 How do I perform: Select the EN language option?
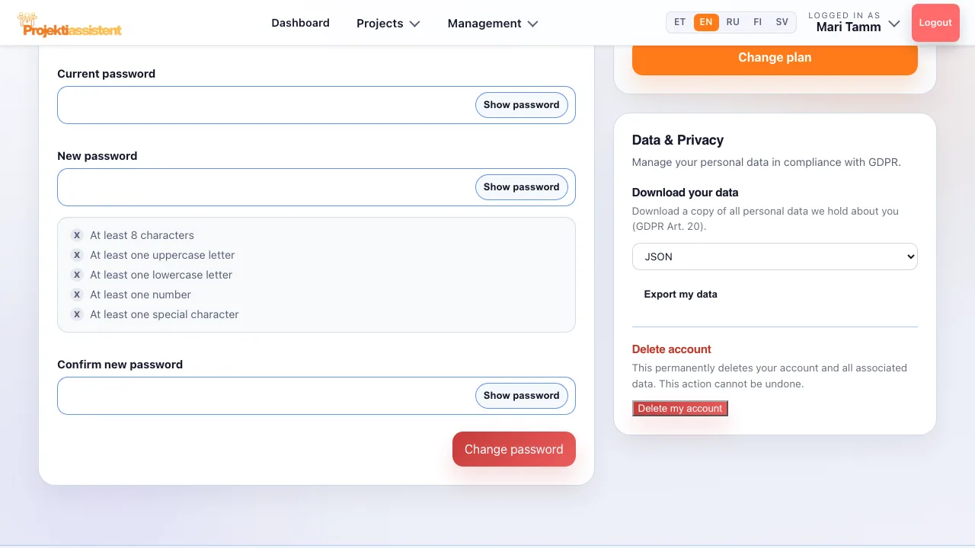tap(706, 22)
